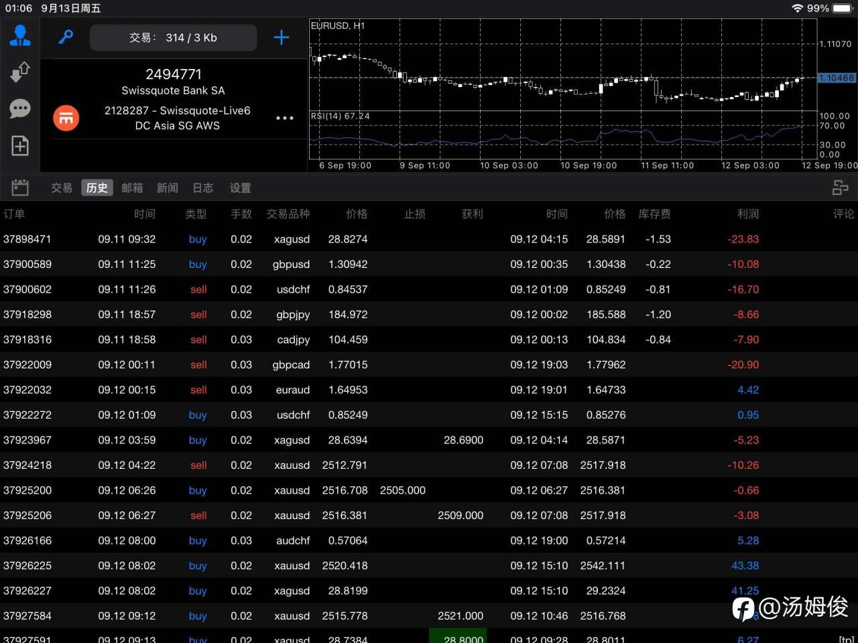
Task: Open the accounts profile icon
Action: (20, 35)
